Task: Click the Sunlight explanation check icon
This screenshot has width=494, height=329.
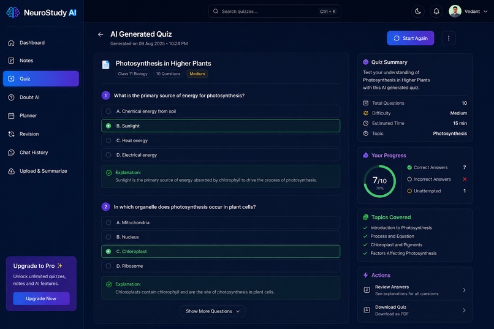Action: pyautogui.click(x=108, y=173)
